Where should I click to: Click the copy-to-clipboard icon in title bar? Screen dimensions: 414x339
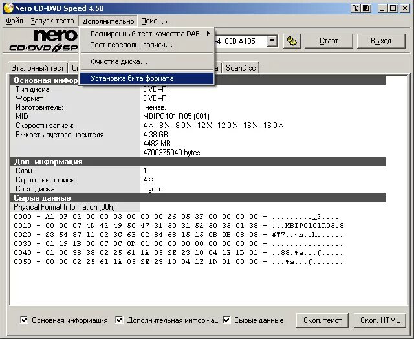[355, 8]
